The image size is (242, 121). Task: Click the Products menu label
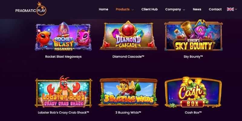tap(123, 9)
